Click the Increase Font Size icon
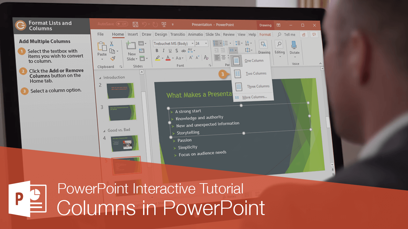The width and height of the screenshot is (408, 229). click(x=191, y=57)
